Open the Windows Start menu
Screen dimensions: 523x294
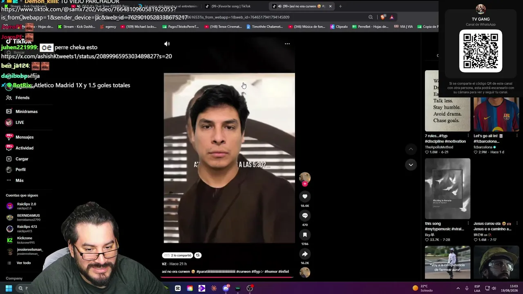point(9,288)
